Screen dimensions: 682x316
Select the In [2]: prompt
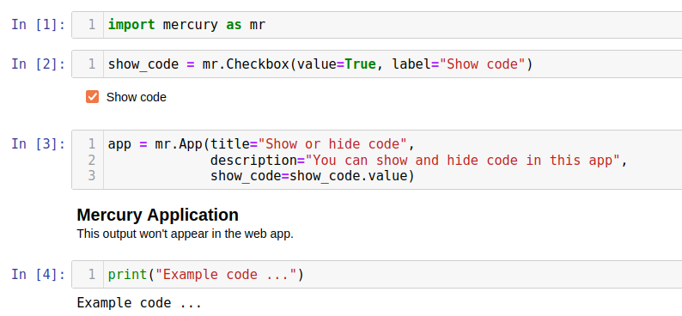(39, 64)
